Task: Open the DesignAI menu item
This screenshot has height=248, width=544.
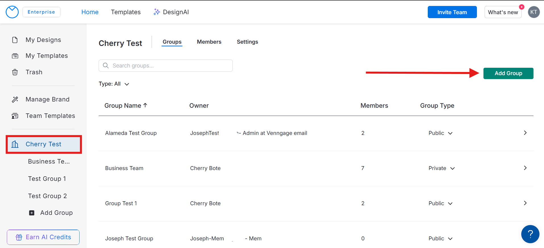Action: 171,12
